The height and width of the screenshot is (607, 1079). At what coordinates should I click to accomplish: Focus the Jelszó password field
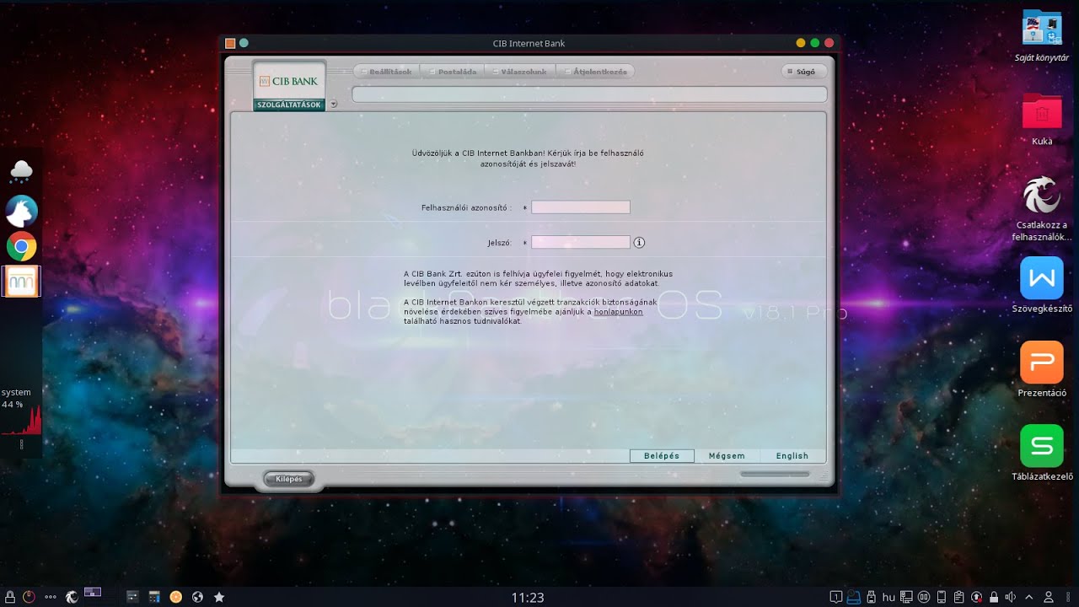[581, 243]
